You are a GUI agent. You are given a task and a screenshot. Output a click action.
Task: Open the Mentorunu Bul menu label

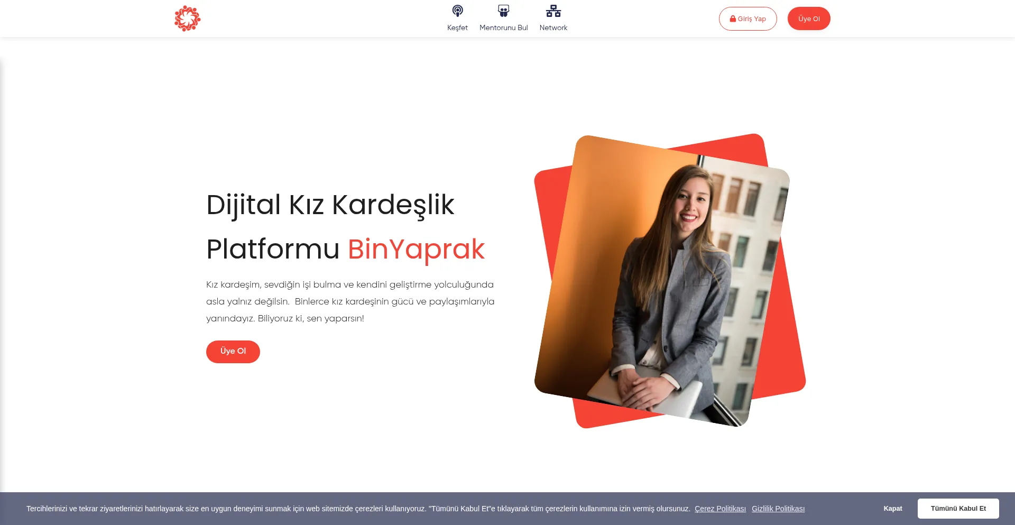tap(503, 28)
